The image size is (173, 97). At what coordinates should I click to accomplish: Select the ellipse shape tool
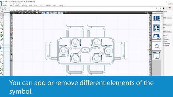coord(17,13)
